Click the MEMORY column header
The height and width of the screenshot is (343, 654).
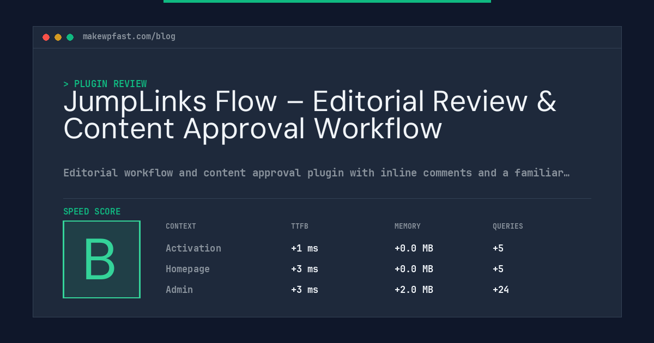click(x=408, y=226)
